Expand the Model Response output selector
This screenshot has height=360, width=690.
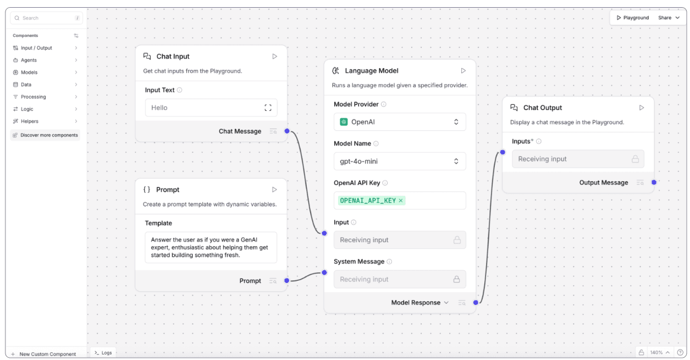(446, 303)
